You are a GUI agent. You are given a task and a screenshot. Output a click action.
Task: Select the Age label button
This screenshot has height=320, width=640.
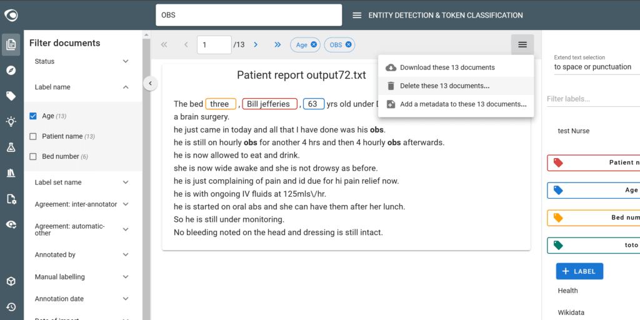pyautogui.click(x=594, y=190)
